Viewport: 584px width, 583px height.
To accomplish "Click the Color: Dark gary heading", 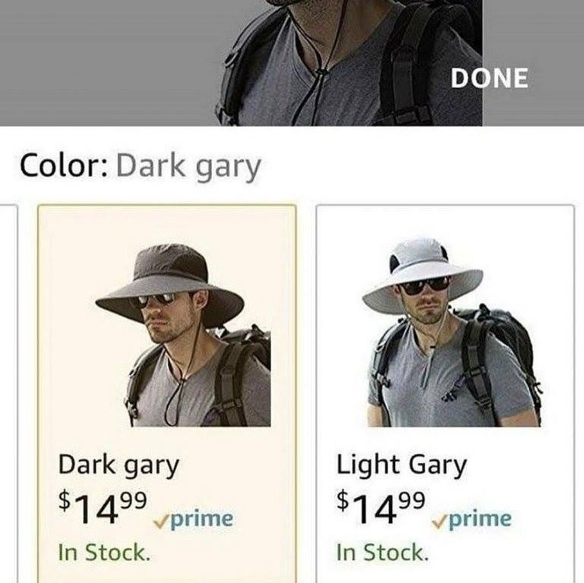I will (x=140, y=166).
